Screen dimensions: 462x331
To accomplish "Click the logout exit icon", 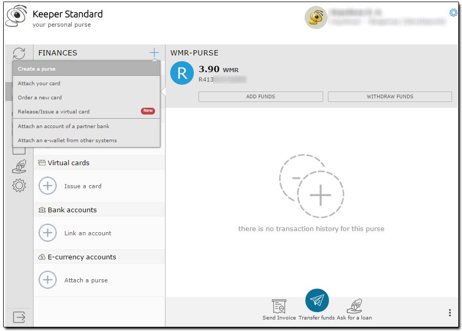I will point(19,317).
